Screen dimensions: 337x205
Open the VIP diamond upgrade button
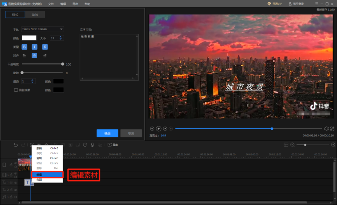pyautogui.click(x=275, y=4)
